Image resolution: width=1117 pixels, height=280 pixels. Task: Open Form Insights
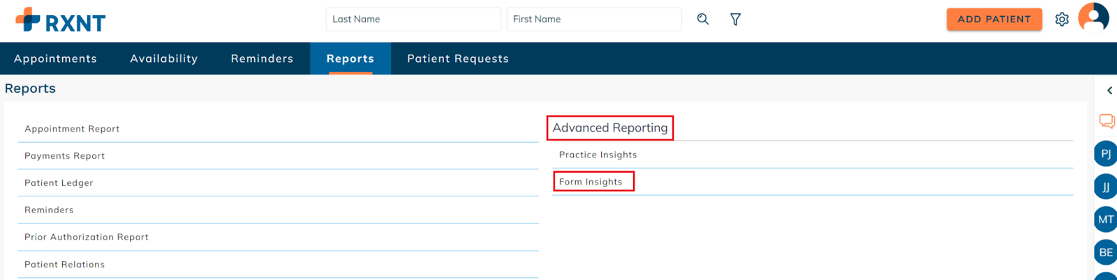813,182
